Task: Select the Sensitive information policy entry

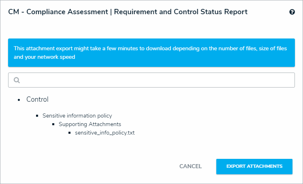Action: pos(77,116)
